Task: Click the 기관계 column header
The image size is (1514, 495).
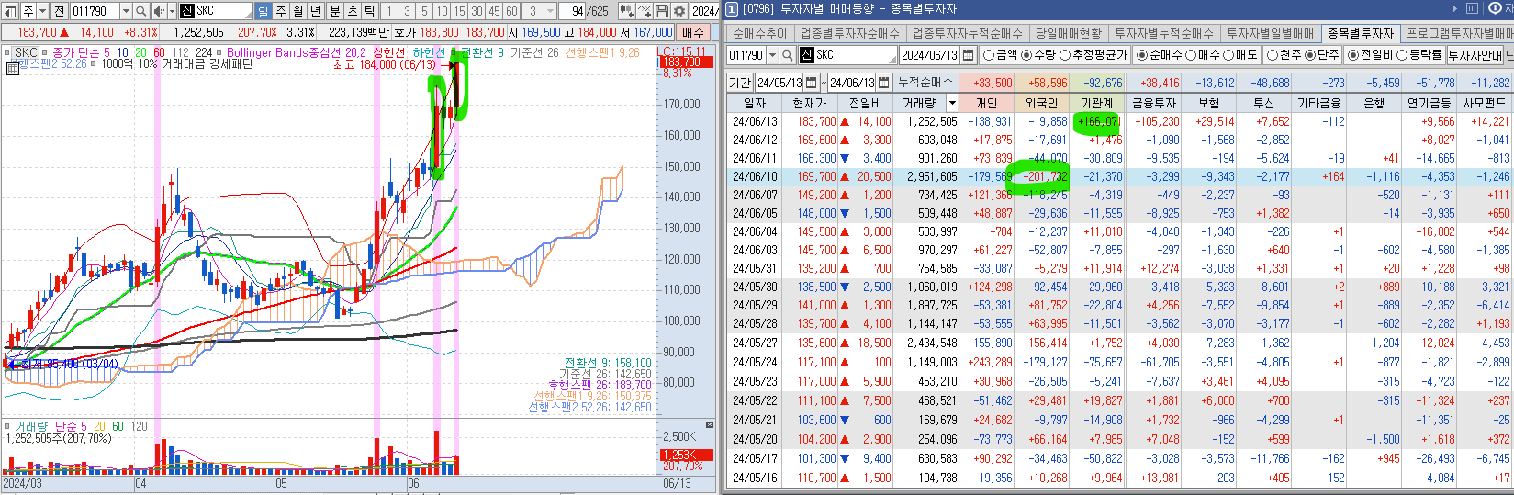Action: click(x=1096, y=103)
